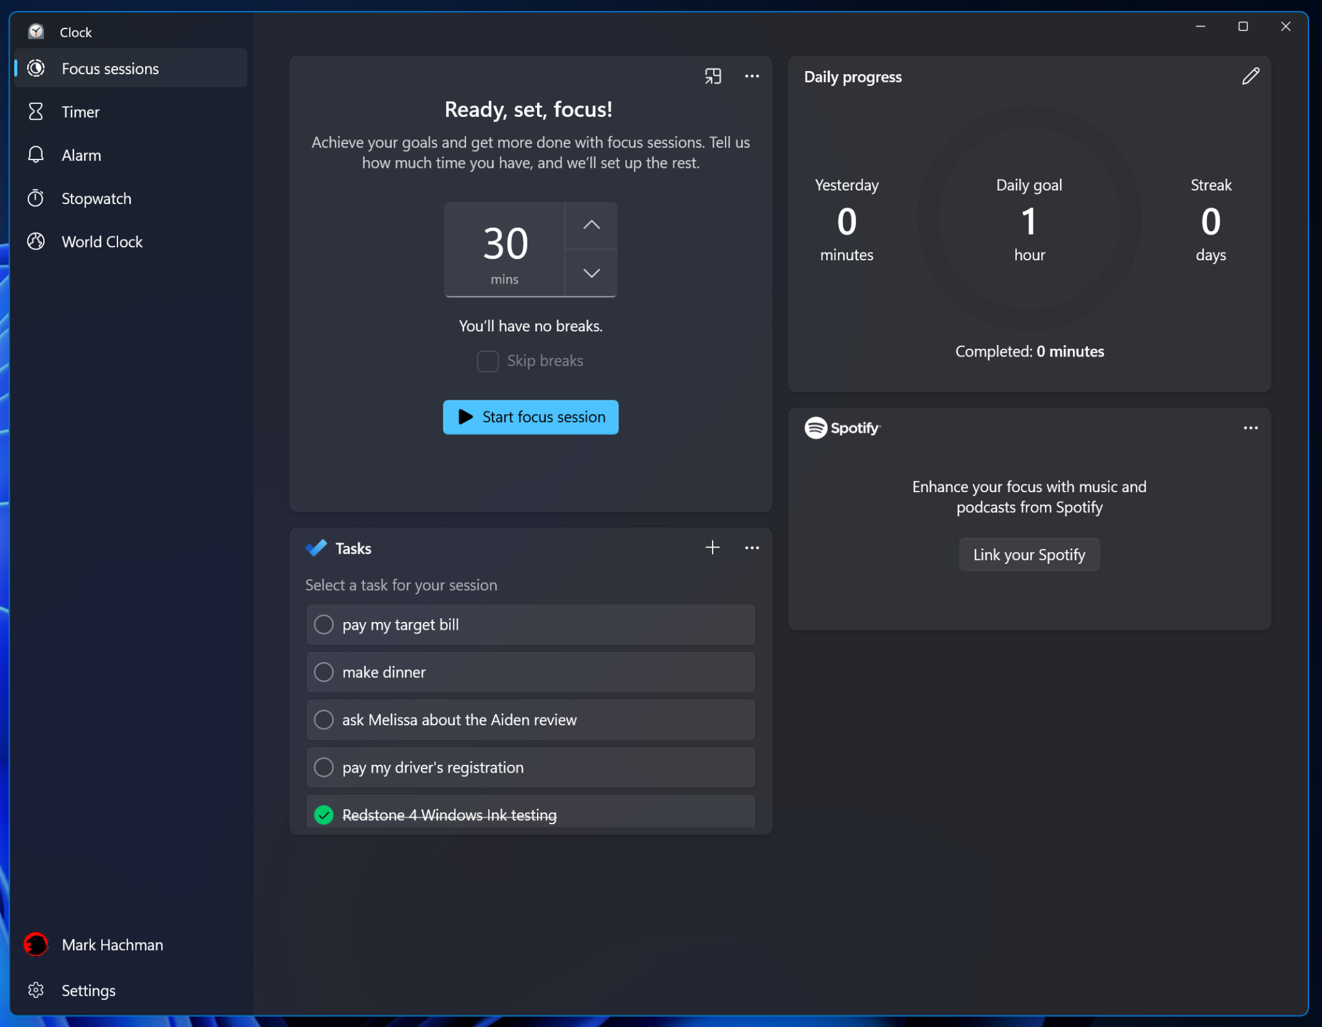Screen dimensions: 1322x1027
Task: Click Link your Spotify button
Action: (1029, 554)
